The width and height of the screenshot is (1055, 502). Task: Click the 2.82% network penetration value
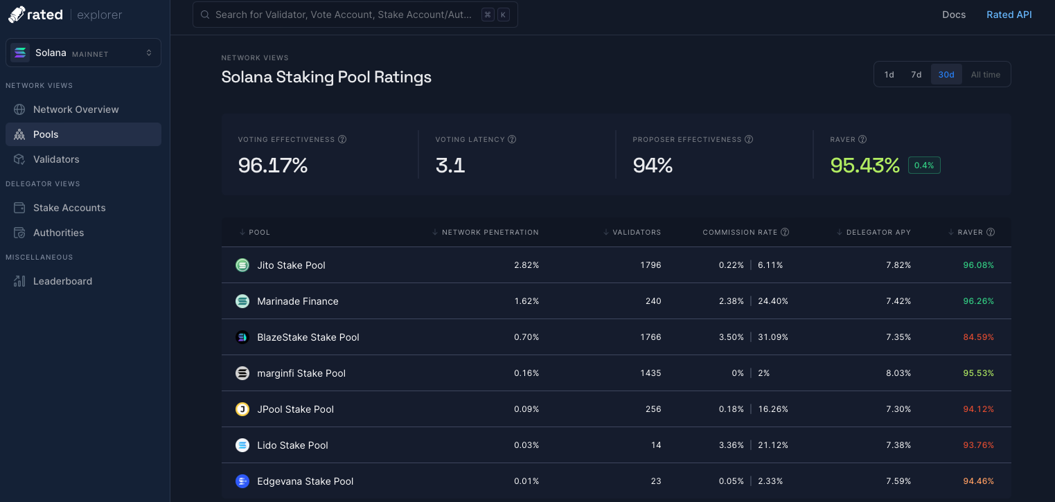click(x=526, y=265)
